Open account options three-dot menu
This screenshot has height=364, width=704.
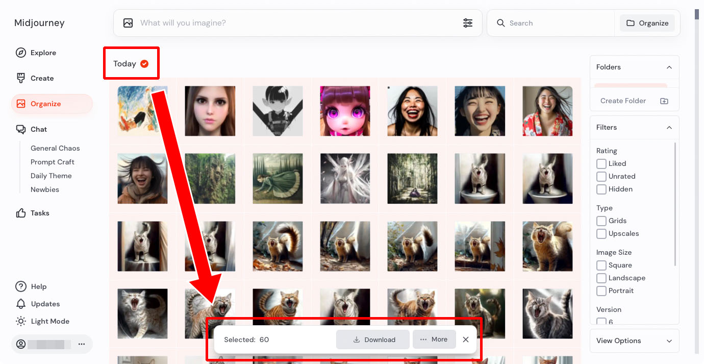click(82, 344)
